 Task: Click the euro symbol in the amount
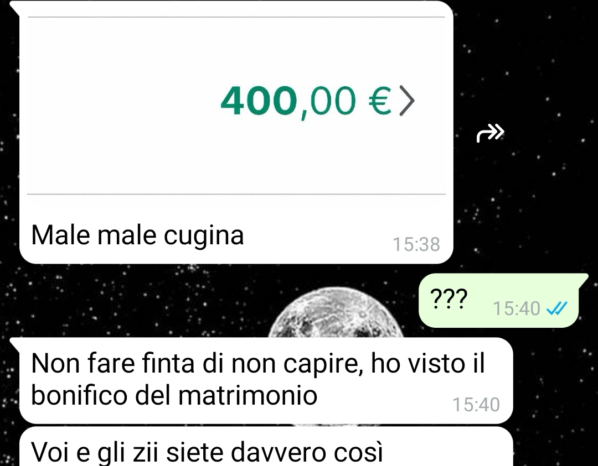[380, 101]
